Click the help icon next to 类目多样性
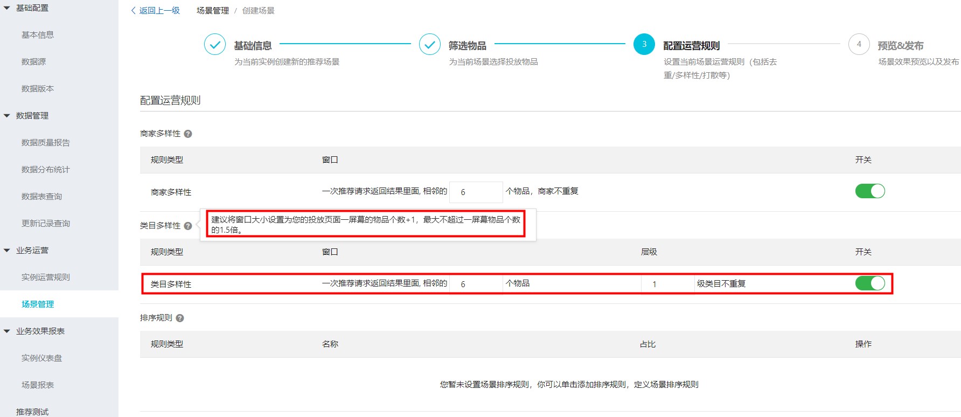Screen dimensions: 961x417 pyautogui.click(x=188, y=226)
